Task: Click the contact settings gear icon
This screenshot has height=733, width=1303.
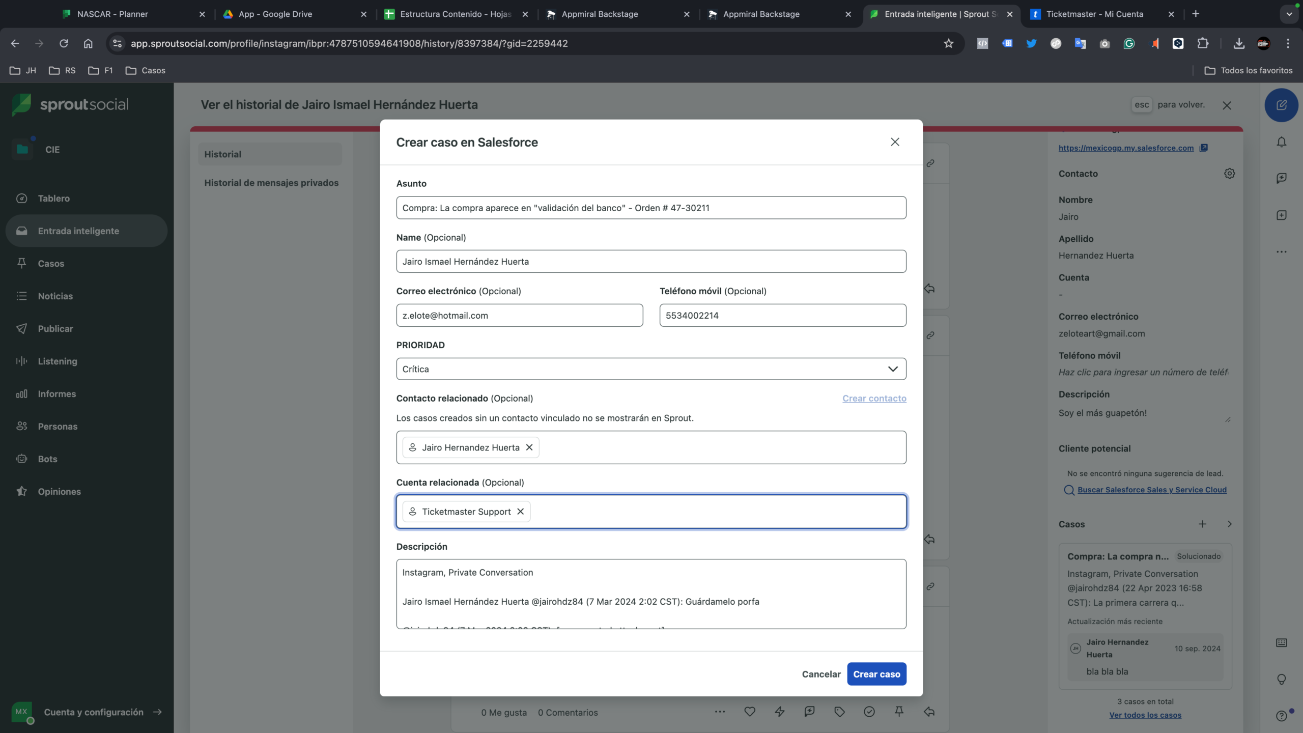Action: 1229,174
